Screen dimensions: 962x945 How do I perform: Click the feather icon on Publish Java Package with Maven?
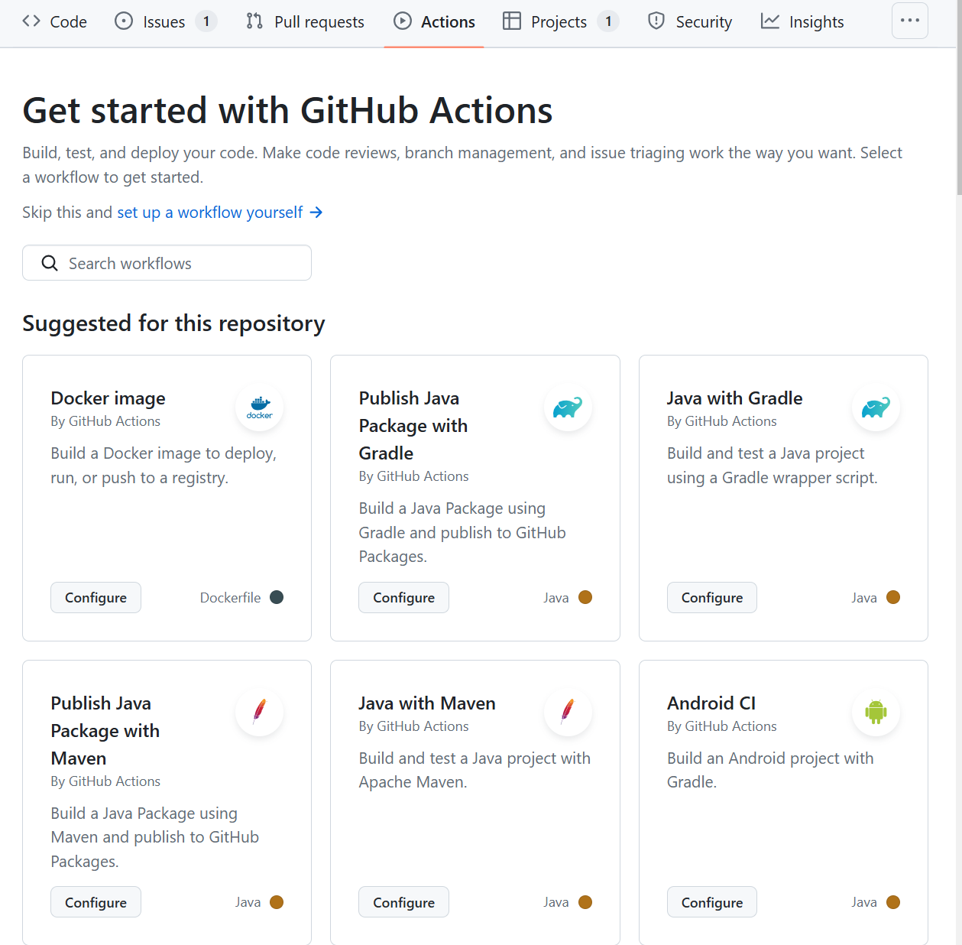(x=259, y=712)
